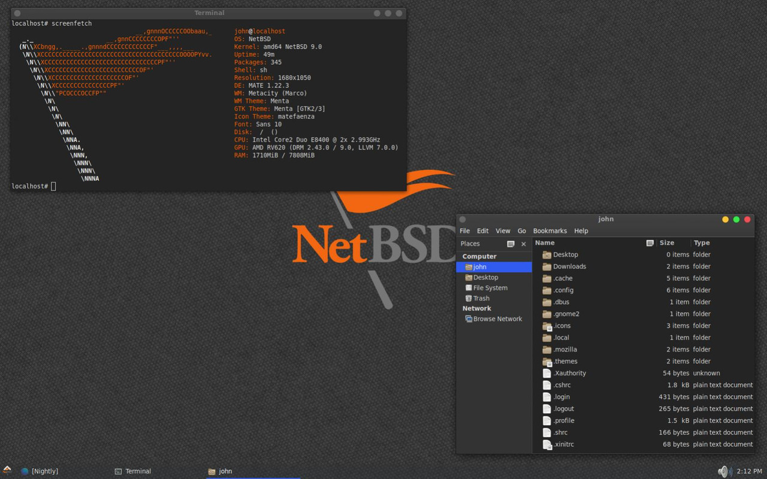Select the .login file name

(x=561, y=397)
